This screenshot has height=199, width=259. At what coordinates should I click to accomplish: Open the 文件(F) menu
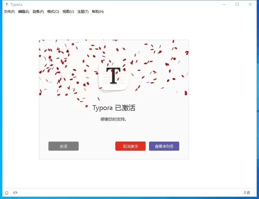pos(9,11)
